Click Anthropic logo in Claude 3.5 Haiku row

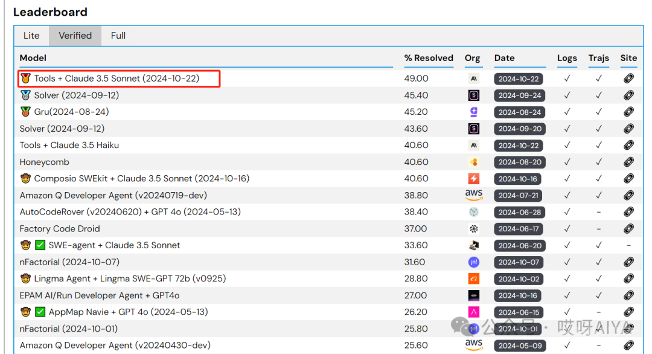pyautogui.click(x=474, y=145)
